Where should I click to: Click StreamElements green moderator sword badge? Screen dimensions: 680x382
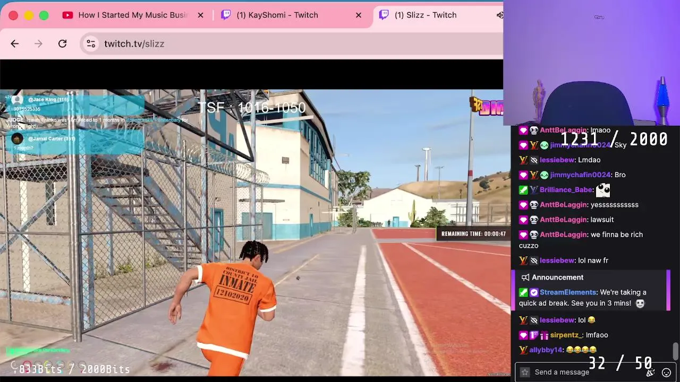pyautogui.click(x=523, y=292)
